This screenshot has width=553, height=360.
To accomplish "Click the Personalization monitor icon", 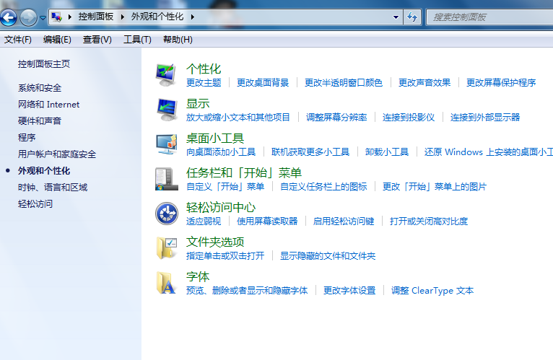I will (166, 75).
